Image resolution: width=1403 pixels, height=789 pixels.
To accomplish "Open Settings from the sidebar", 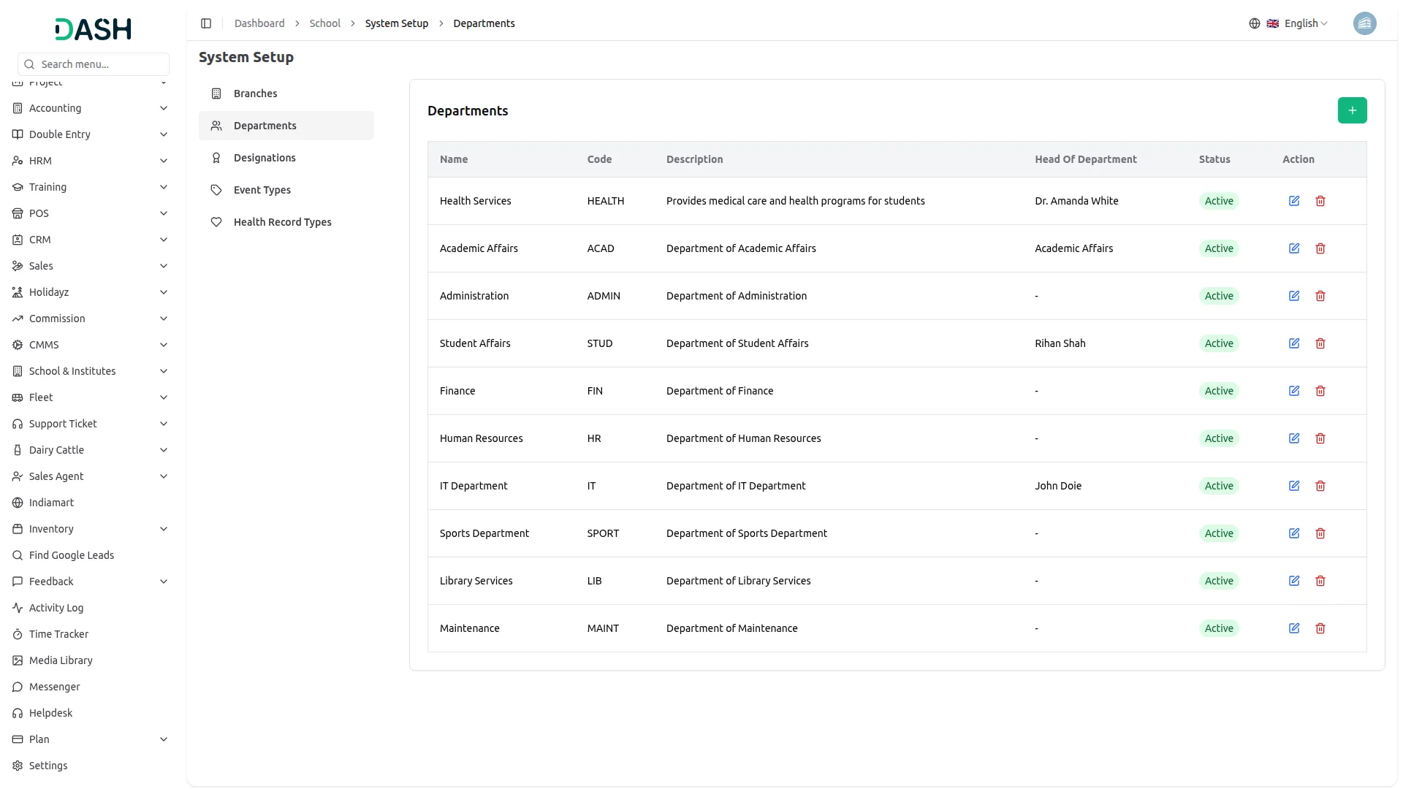I will 48,766.
